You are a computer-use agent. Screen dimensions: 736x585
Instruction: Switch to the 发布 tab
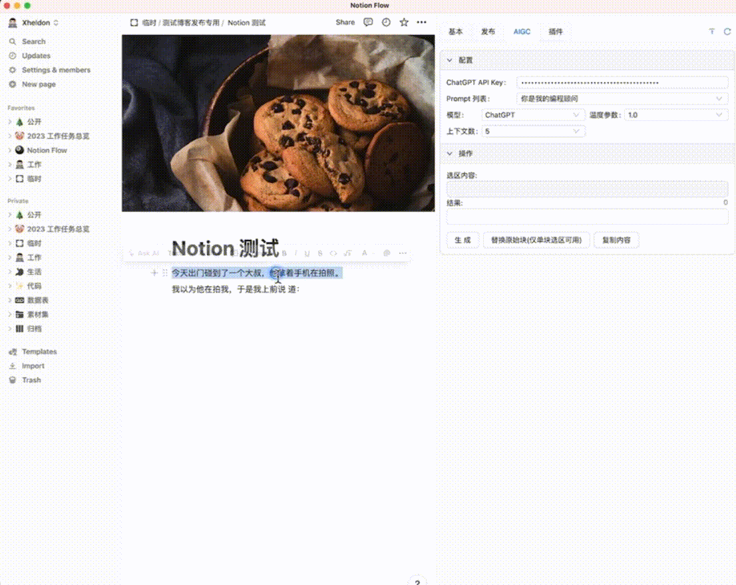tap(488, 31)
